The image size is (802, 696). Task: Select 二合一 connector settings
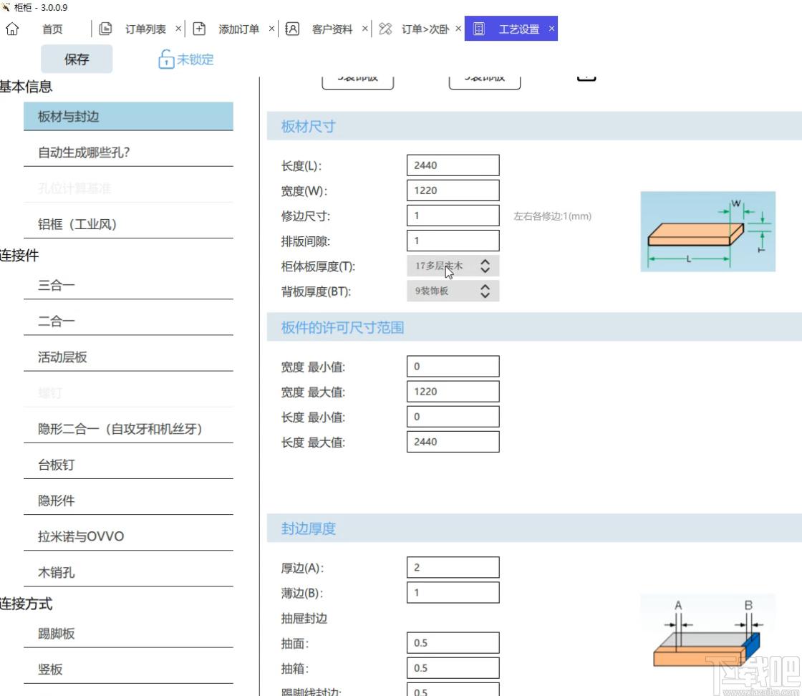tap(128, 321)
